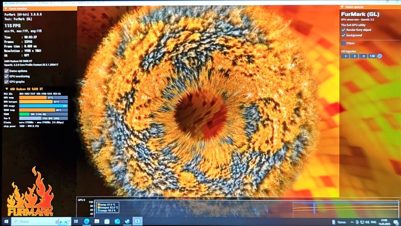Click the GPU stress test OpenGL 3.2 subtitle

click(357, 20)
